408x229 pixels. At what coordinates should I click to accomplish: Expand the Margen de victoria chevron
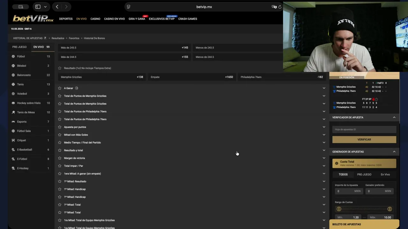(324, 158)
